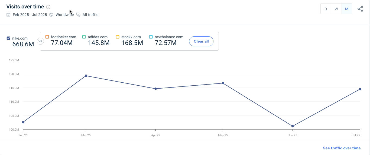This screenshot has height=155, width=370.
Task: Show info tooltip beside Visits over time
Action: coord(48,7)
